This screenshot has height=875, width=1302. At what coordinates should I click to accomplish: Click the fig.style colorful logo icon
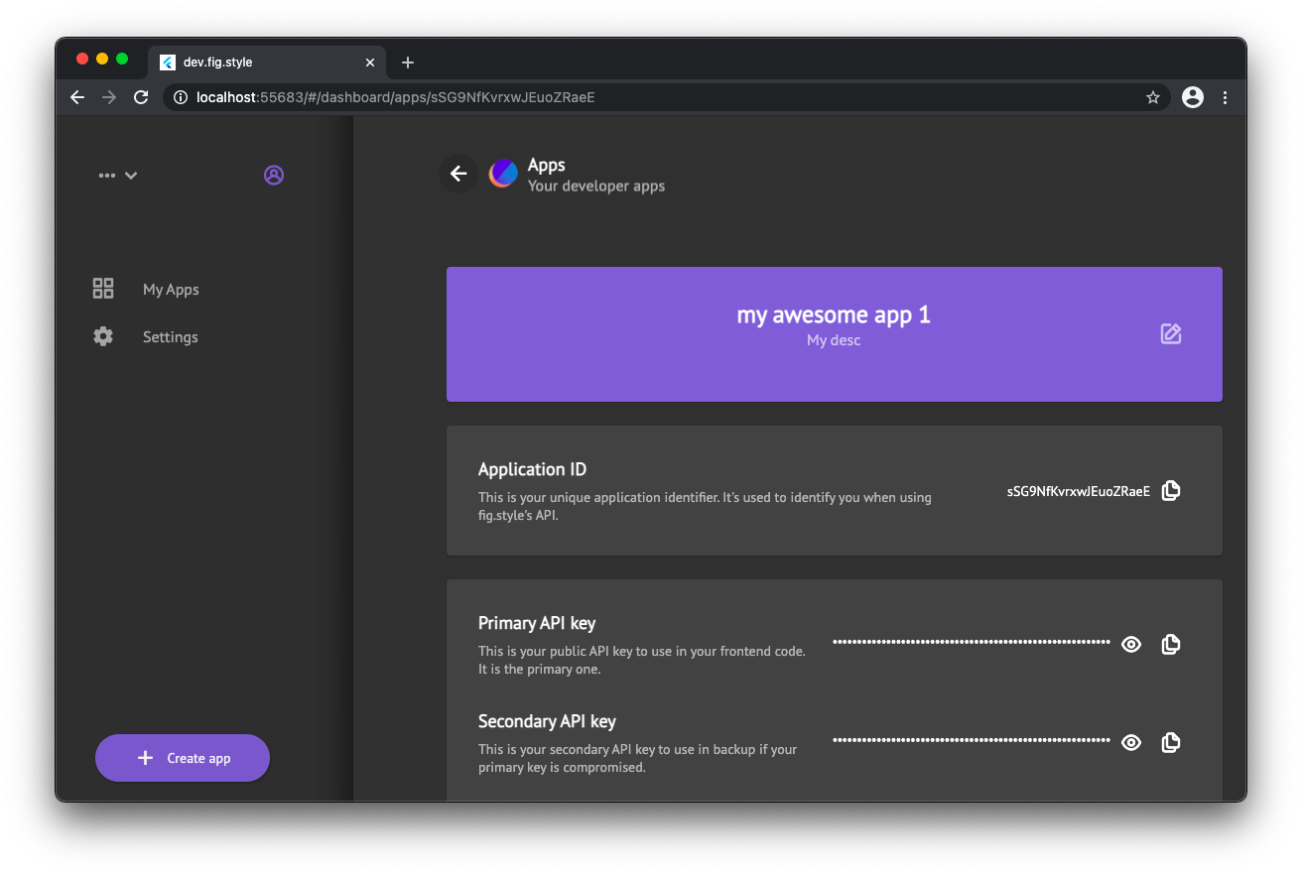[503, 174]
